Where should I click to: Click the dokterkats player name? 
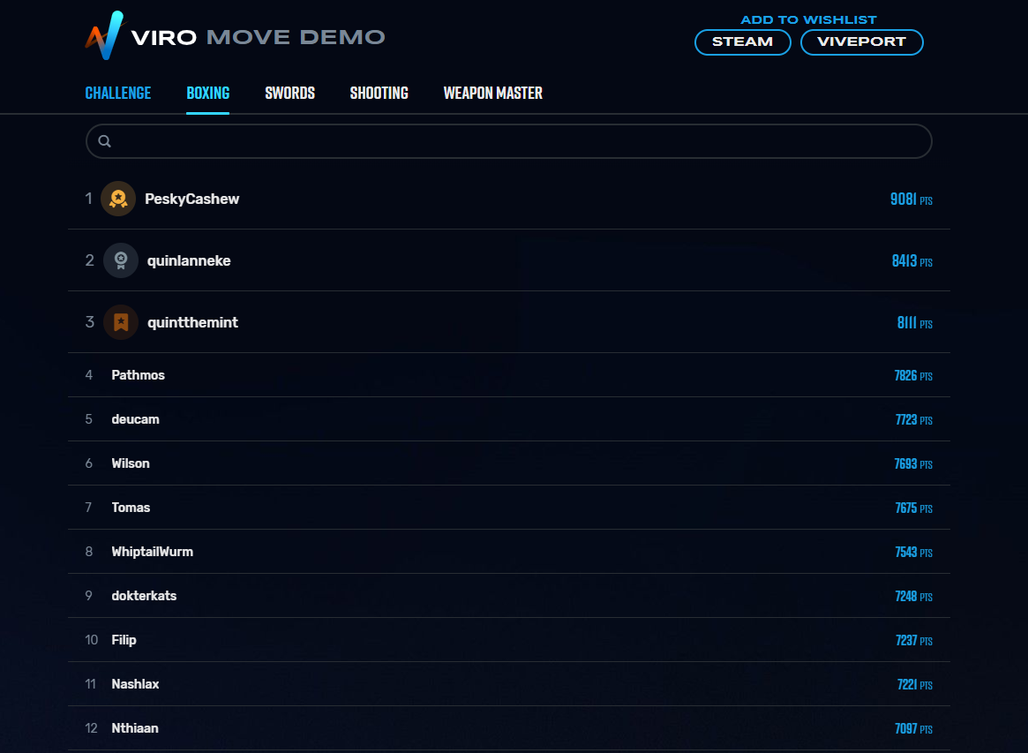144,596
